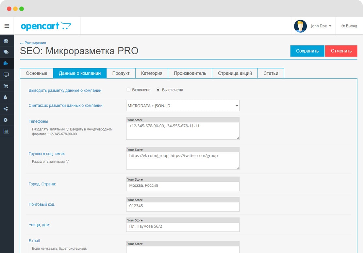
Task: Select the Выключена radio button
Action: pyautogui.click(x=158, y=90)
